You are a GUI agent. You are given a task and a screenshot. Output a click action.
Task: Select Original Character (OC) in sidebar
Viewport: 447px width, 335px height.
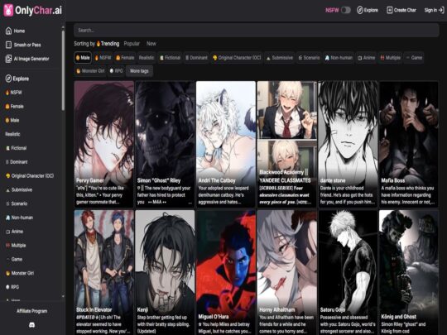coord(30,175)
